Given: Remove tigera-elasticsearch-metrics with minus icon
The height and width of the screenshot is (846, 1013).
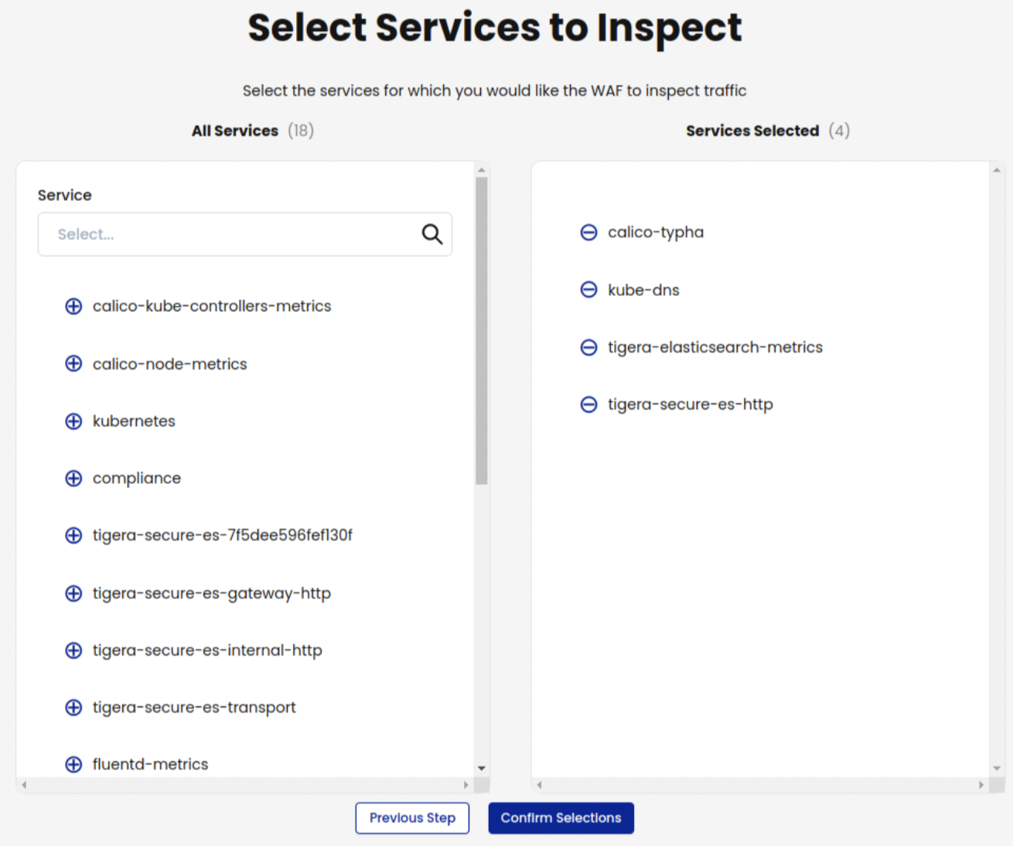Looking at the screenshot, I should point(588,347).
